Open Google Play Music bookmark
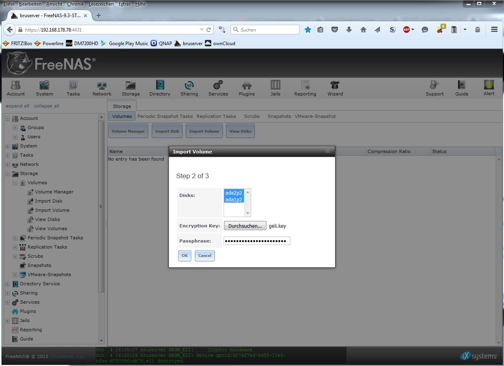Viewport: 504px width, 366px height. pos(124,43)
